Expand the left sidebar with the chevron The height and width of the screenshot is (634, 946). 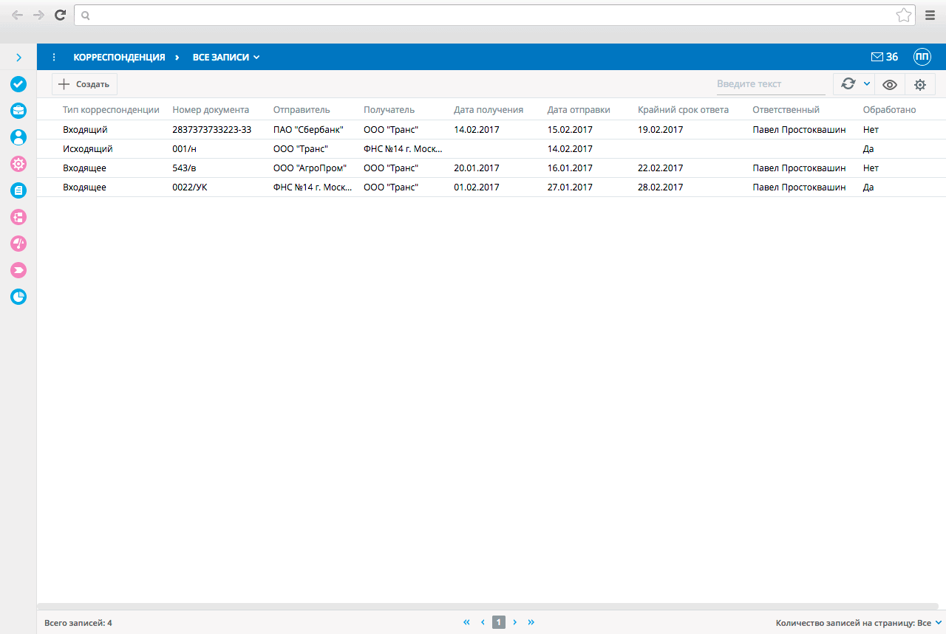(18, 57)
